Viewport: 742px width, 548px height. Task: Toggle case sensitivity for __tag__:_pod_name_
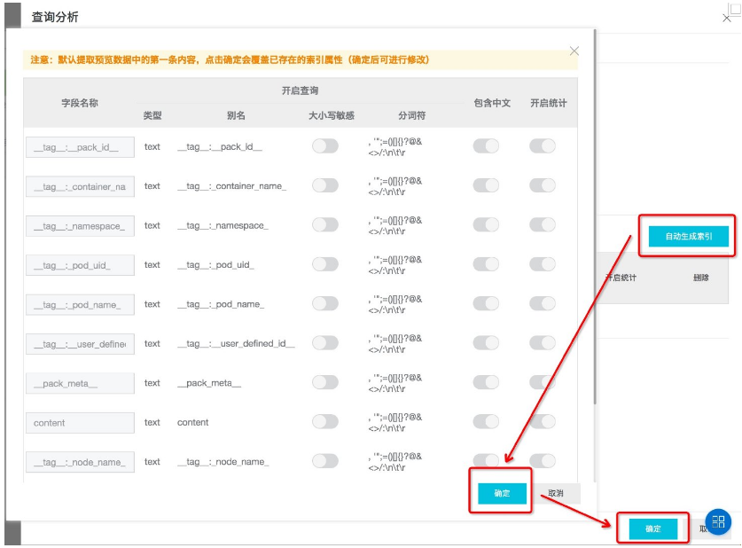point(325,303)
